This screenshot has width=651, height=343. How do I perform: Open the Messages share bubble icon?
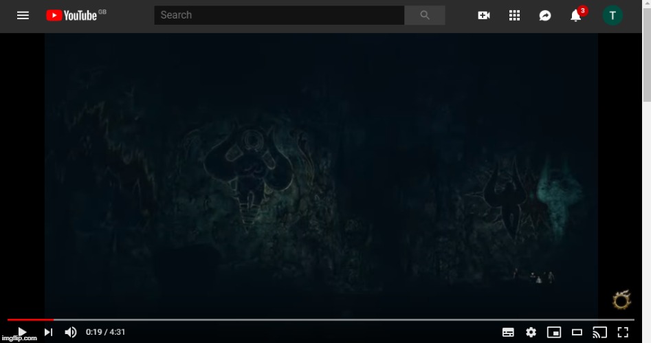pyautogui.click(x=544, y=15)
